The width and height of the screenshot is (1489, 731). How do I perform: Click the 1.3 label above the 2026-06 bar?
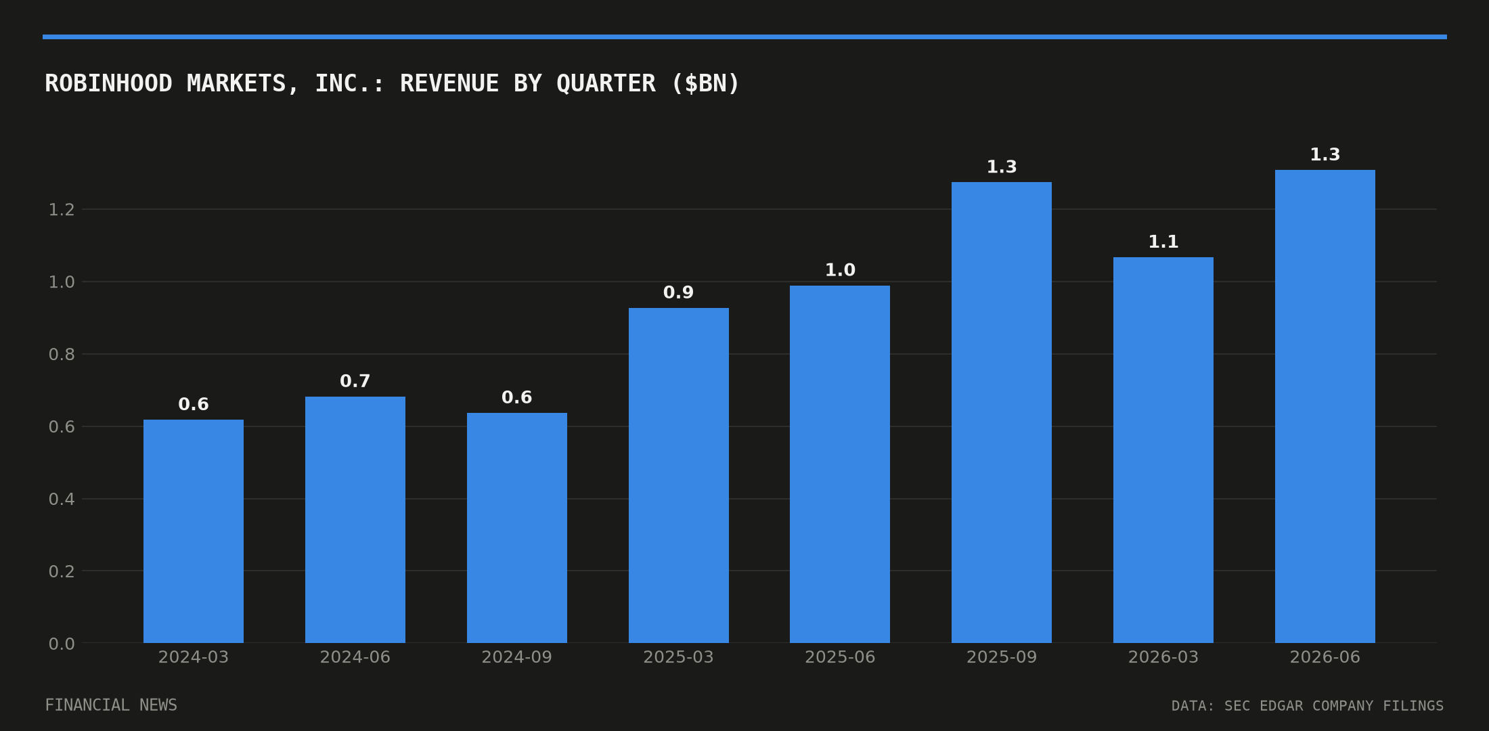[1325, 155]
